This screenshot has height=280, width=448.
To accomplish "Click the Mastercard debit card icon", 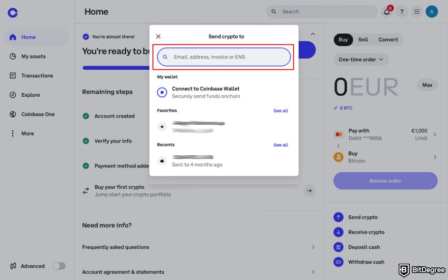I will pyautogui.click(x=339, y=134).
